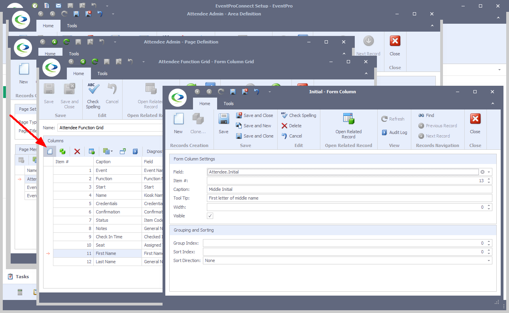509x313 pixels.
Task: Click Tasks panel header in main window
Action: point(19,277)
